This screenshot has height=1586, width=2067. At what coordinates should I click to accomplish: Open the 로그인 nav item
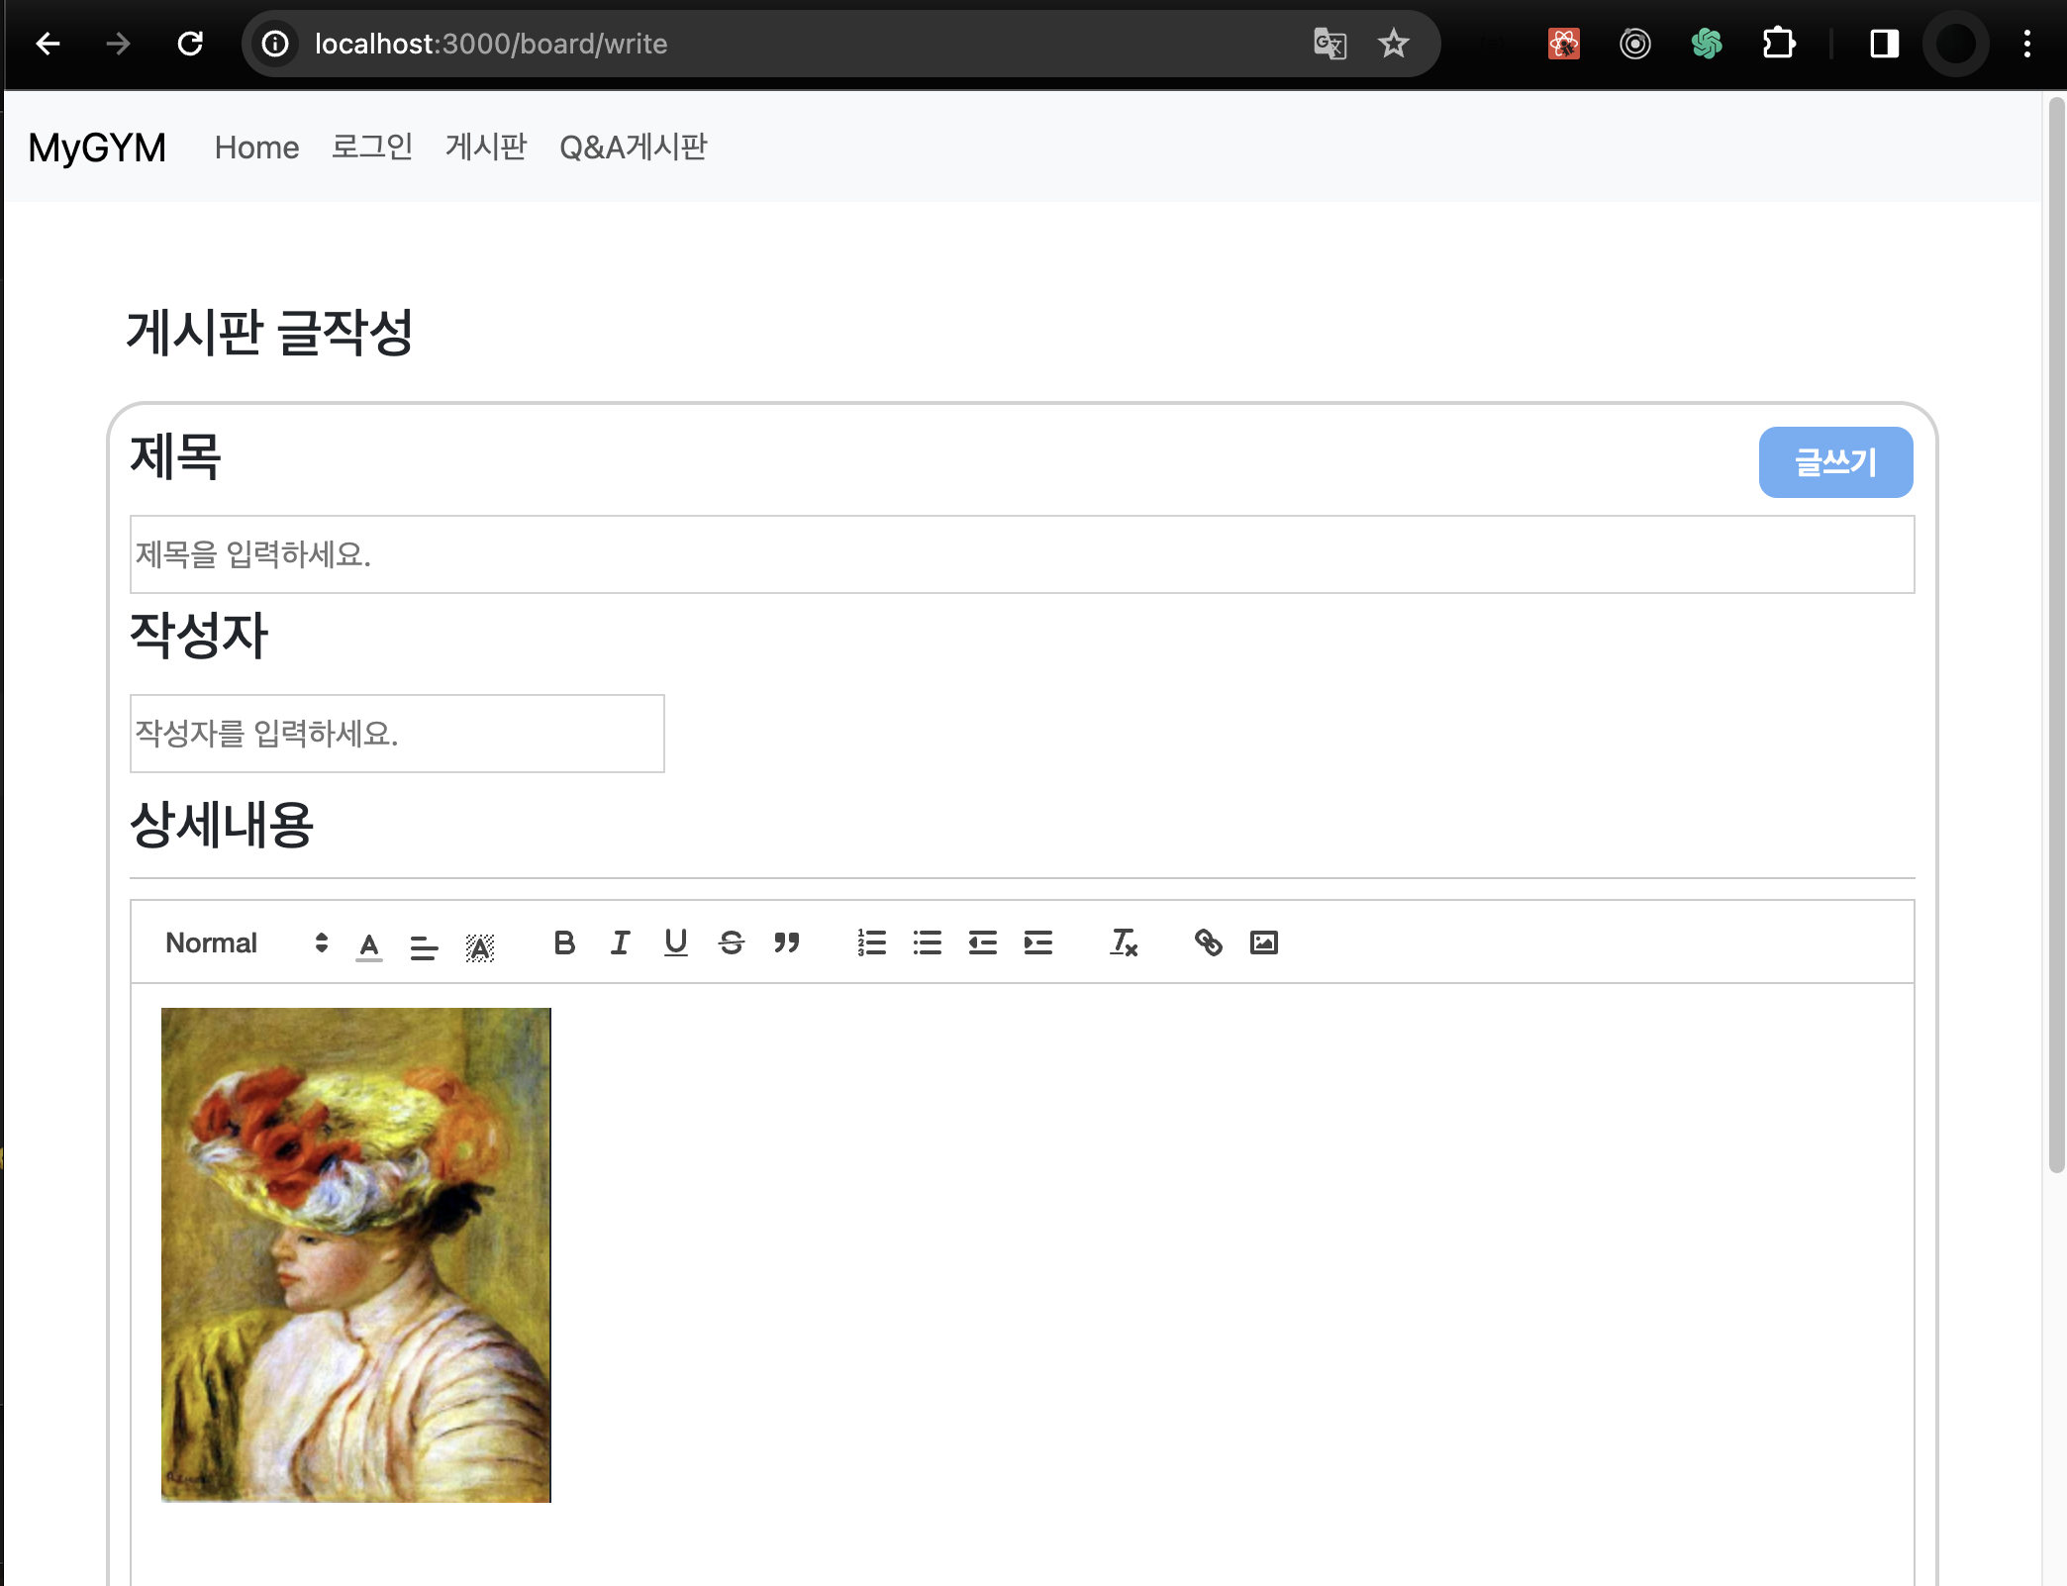371,147
